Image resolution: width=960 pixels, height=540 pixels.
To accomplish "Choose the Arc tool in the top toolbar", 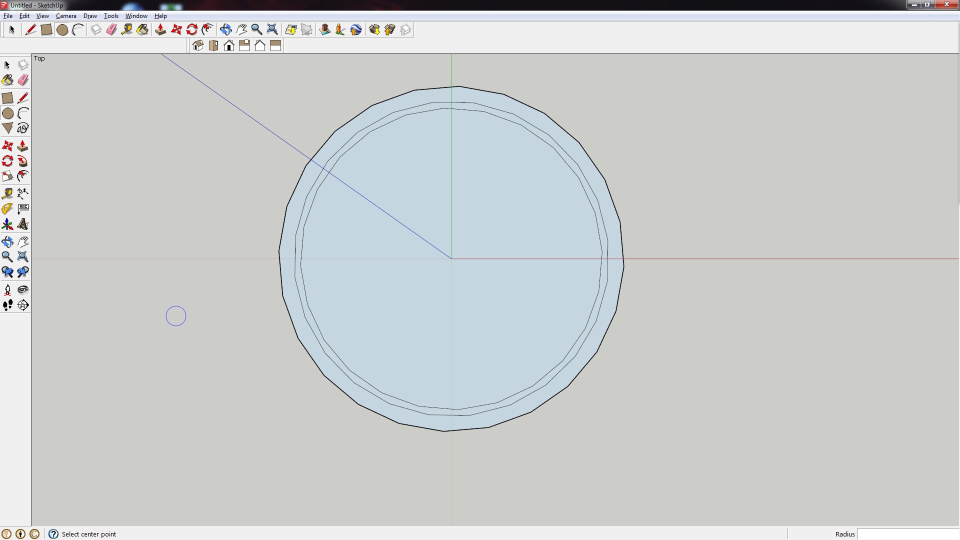I will tap(77, 30).
